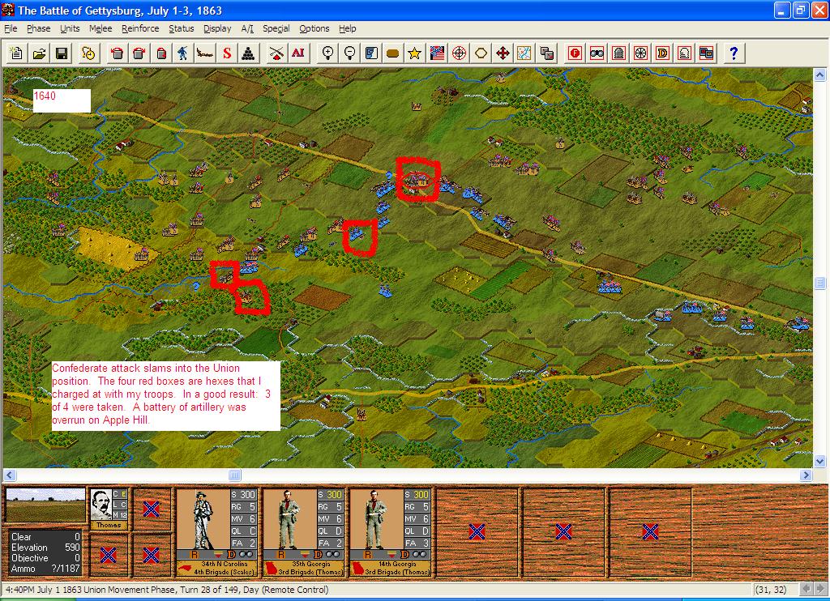The height and width of the screenshot is (601, 830).
Task: Click the Zoom Out magnifier icon
Action: [x=349, y=53]
